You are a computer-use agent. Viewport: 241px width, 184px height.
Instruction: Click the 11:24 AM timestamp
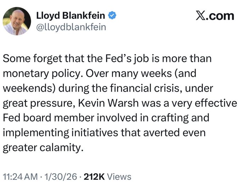19,177
